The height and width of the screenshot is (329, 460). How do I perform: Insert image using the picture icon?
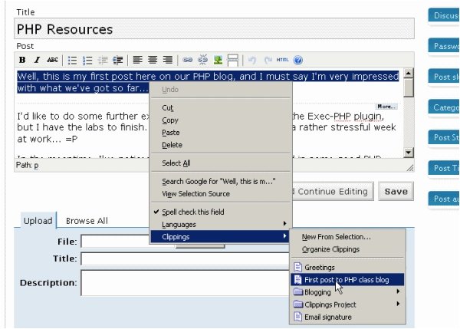click(x=218, y=60)
